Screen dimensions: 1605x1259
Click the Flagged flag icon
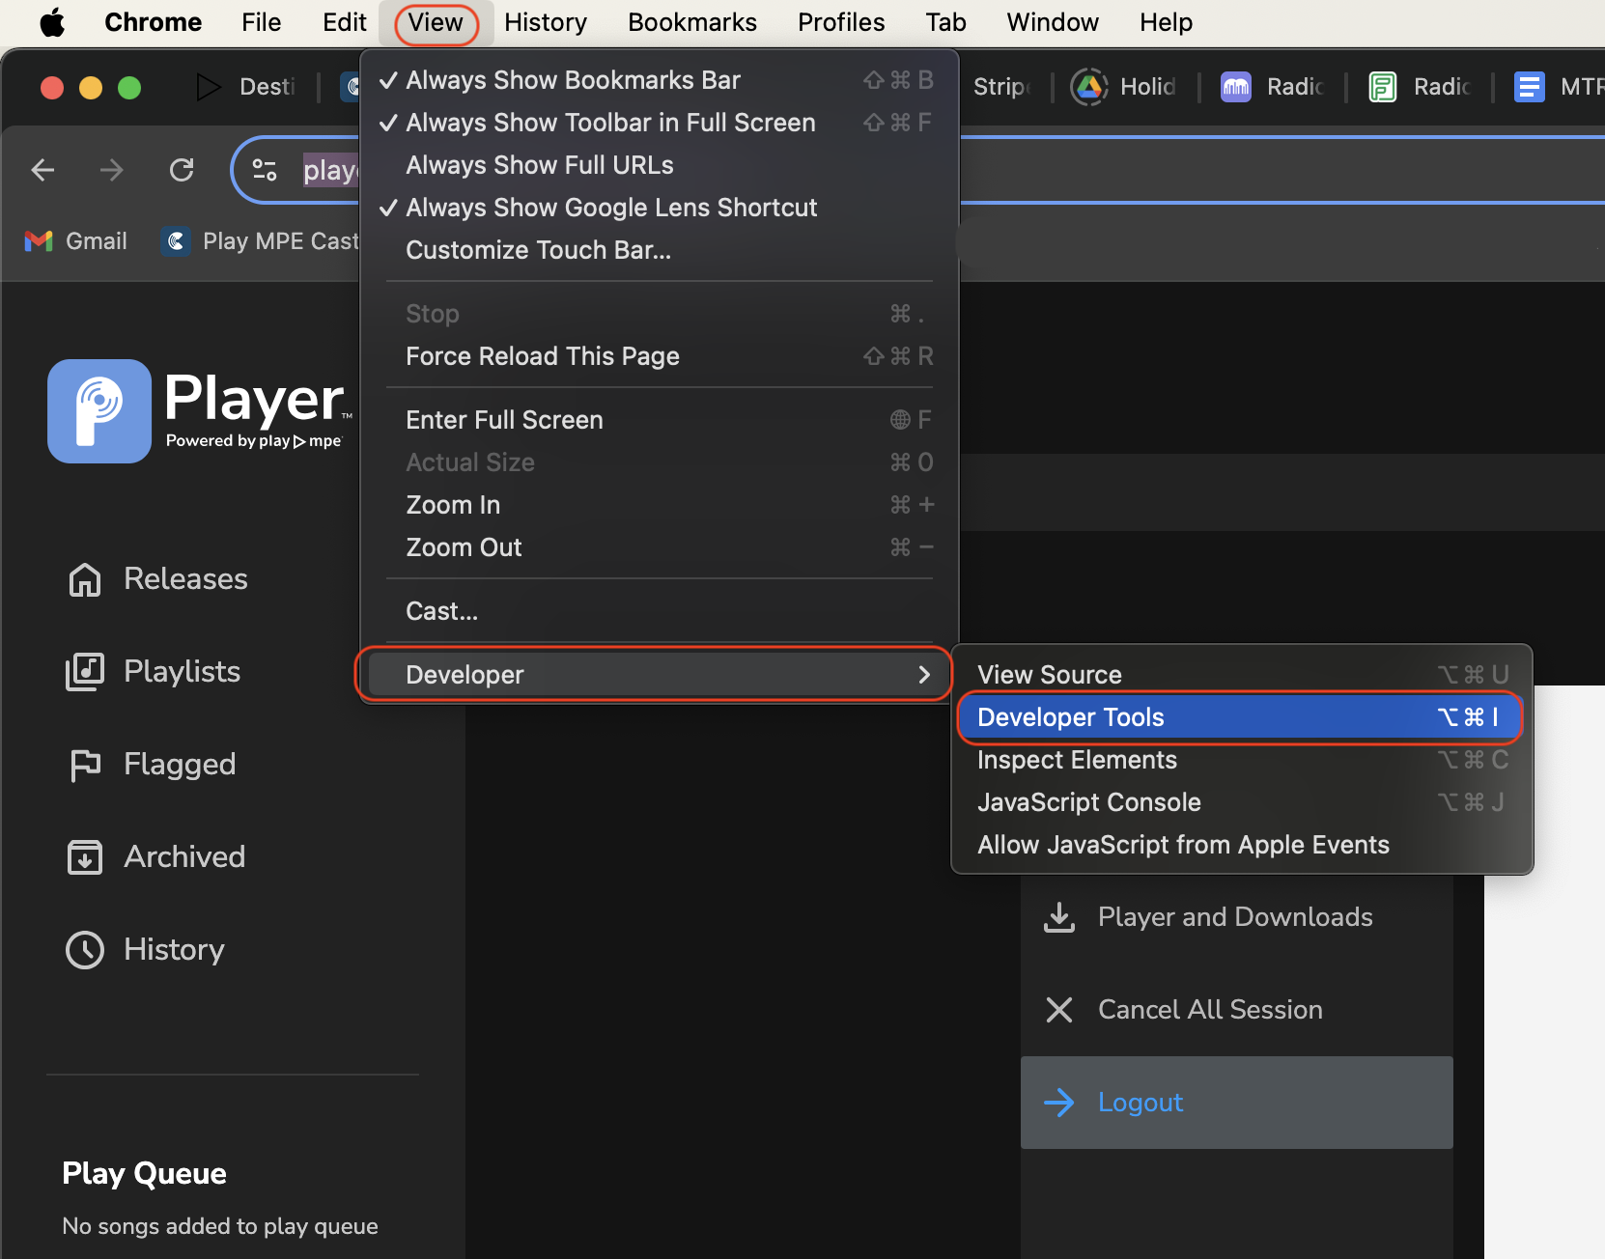click(x=85, y=765)
